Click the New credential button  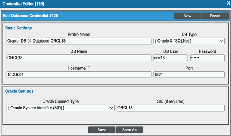[x=187, y=16]
